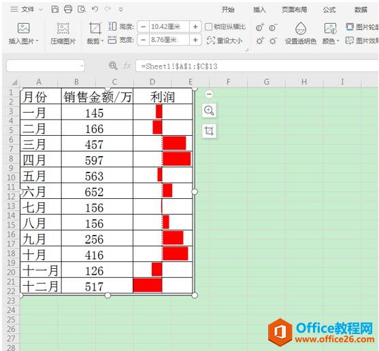This screenshot has height=351, width=379.
Task: Click the decrease contrast icon
Action: 273,28
